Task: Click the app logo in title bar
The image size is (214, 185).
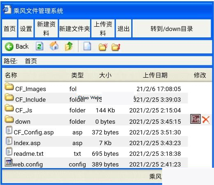Action: point(7,9)
